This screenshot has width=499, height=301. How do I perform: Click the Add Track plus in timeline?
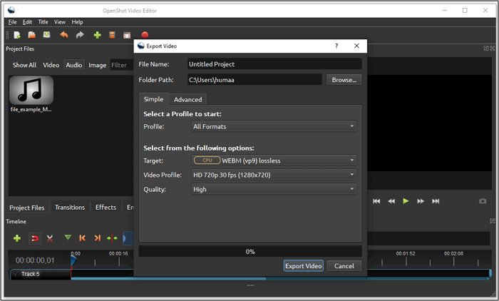[17, 238]
